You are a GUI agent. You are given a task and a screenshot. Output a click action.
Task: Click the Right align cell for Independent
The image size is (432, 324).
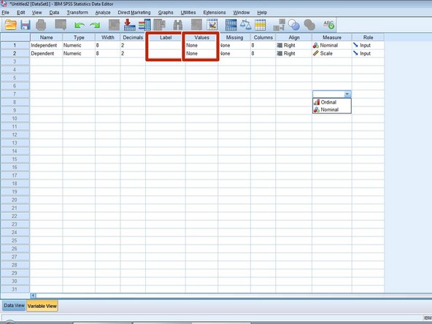tap(293, 45)
